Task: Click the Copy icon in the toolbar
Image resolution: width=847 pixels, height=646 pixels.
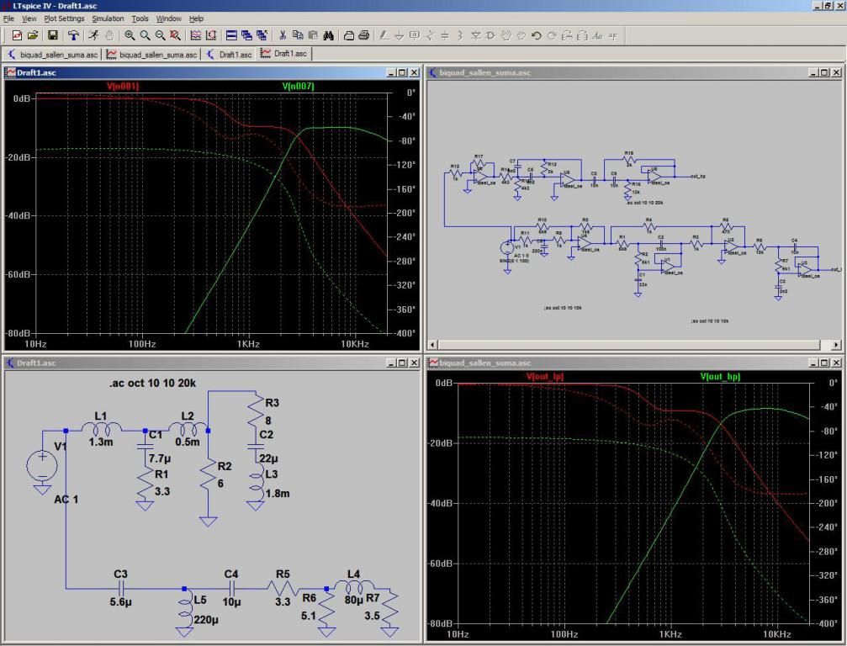Action: (298, 35)
